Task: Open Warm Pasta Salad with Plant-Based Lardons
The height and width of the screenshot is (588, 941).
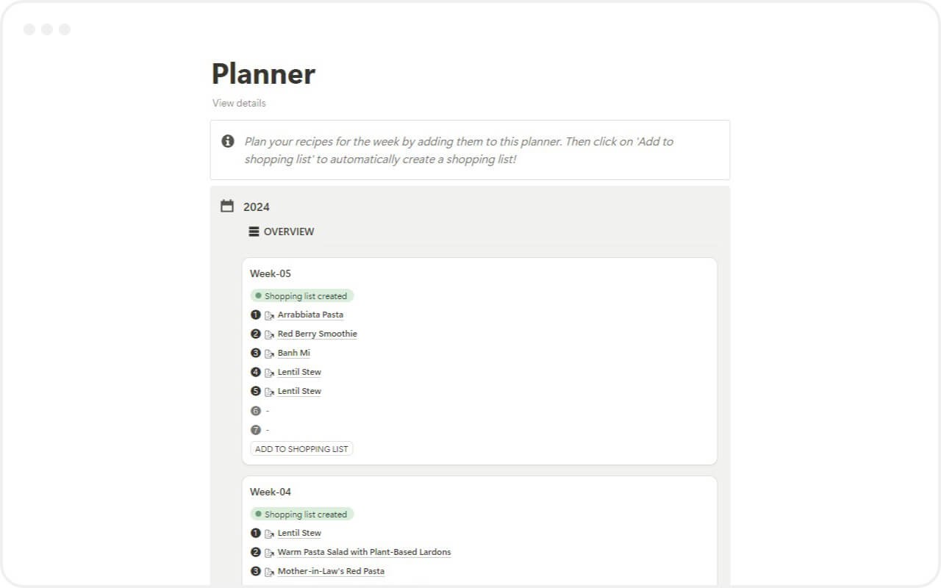Action: pyautogui.click(x=364, y=552)
